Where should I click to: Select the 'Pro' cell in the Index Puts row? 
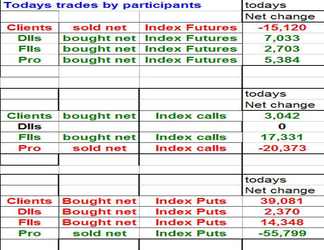[30, 233]
